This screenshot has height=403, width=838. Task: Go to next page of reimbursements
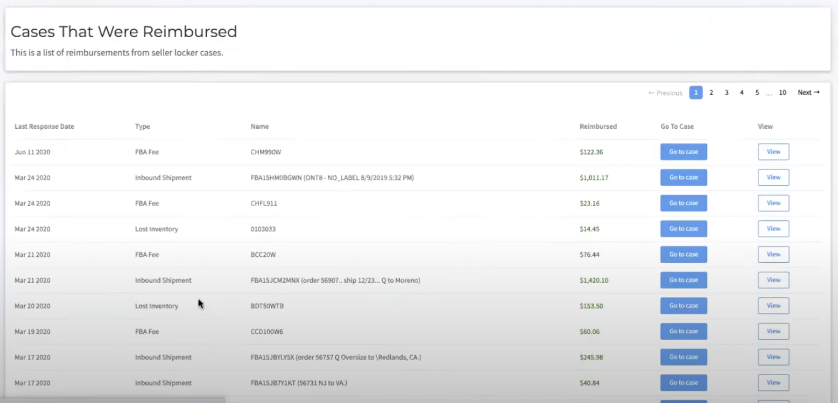click(x=808, y=93)
